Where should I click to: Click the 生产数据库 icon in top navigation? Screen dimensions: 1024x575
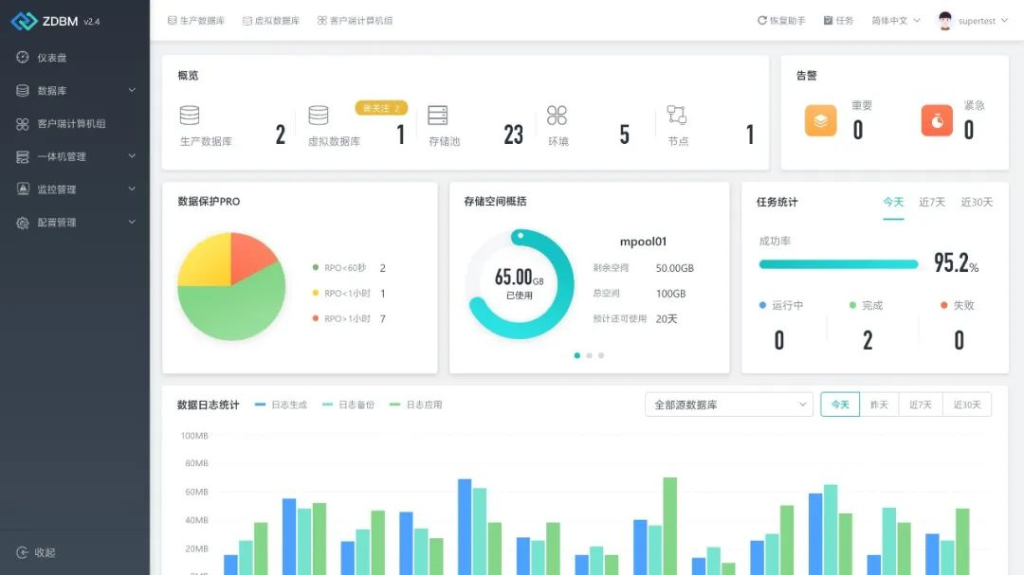tap(173, 20)
